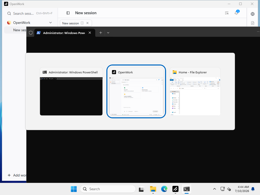This screenshot has width=260, height=195.
Task: Open the notification center bell in taskbar
Action: (253, 189)
